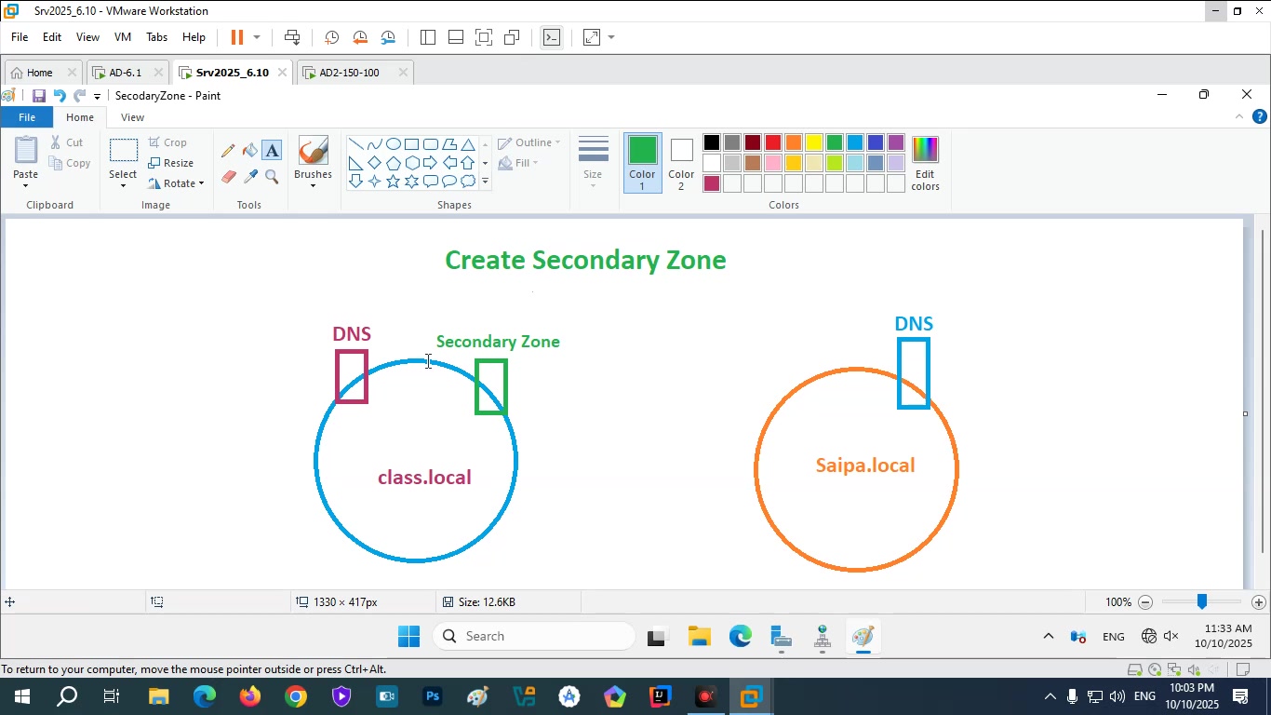This screenshot has width=1271, height=715.
Task: Toggle VMware library sidebar view
Action: (427, 38)
